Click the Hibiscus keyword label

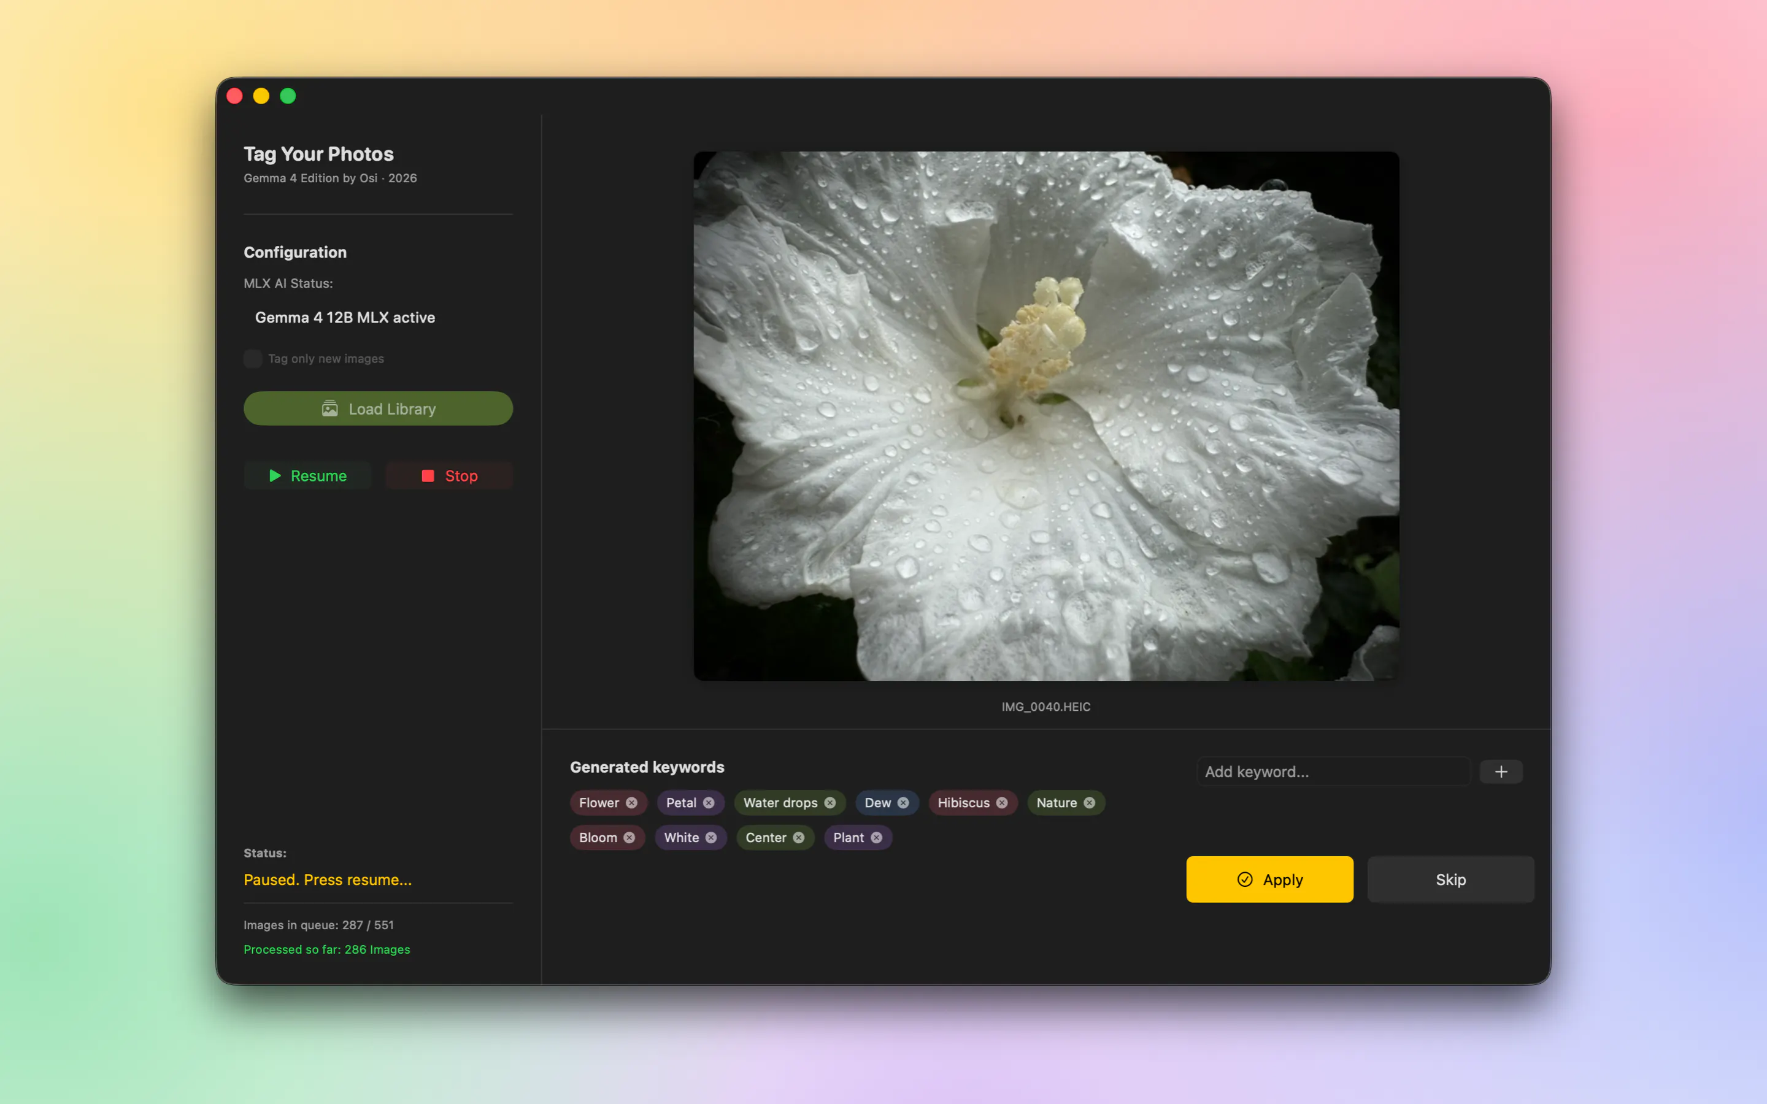(964, 802)
